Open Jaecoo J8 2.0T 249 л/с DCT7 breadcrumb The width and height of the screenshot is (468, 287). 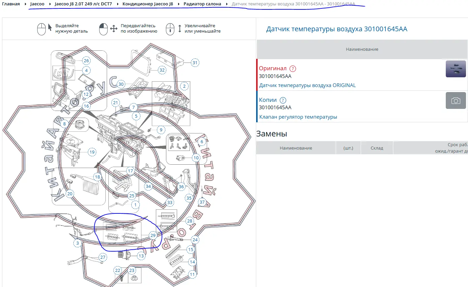(x=83, y=4)
